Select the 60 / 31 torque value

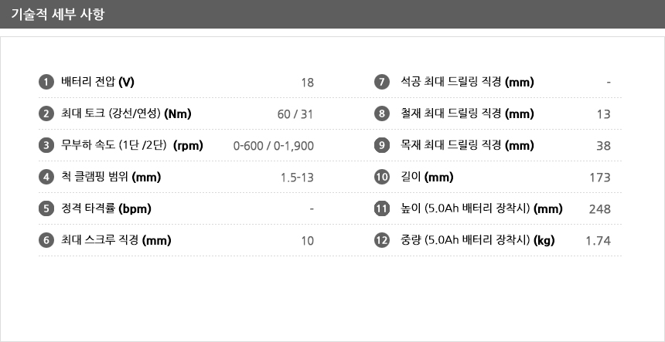point(295,114)
